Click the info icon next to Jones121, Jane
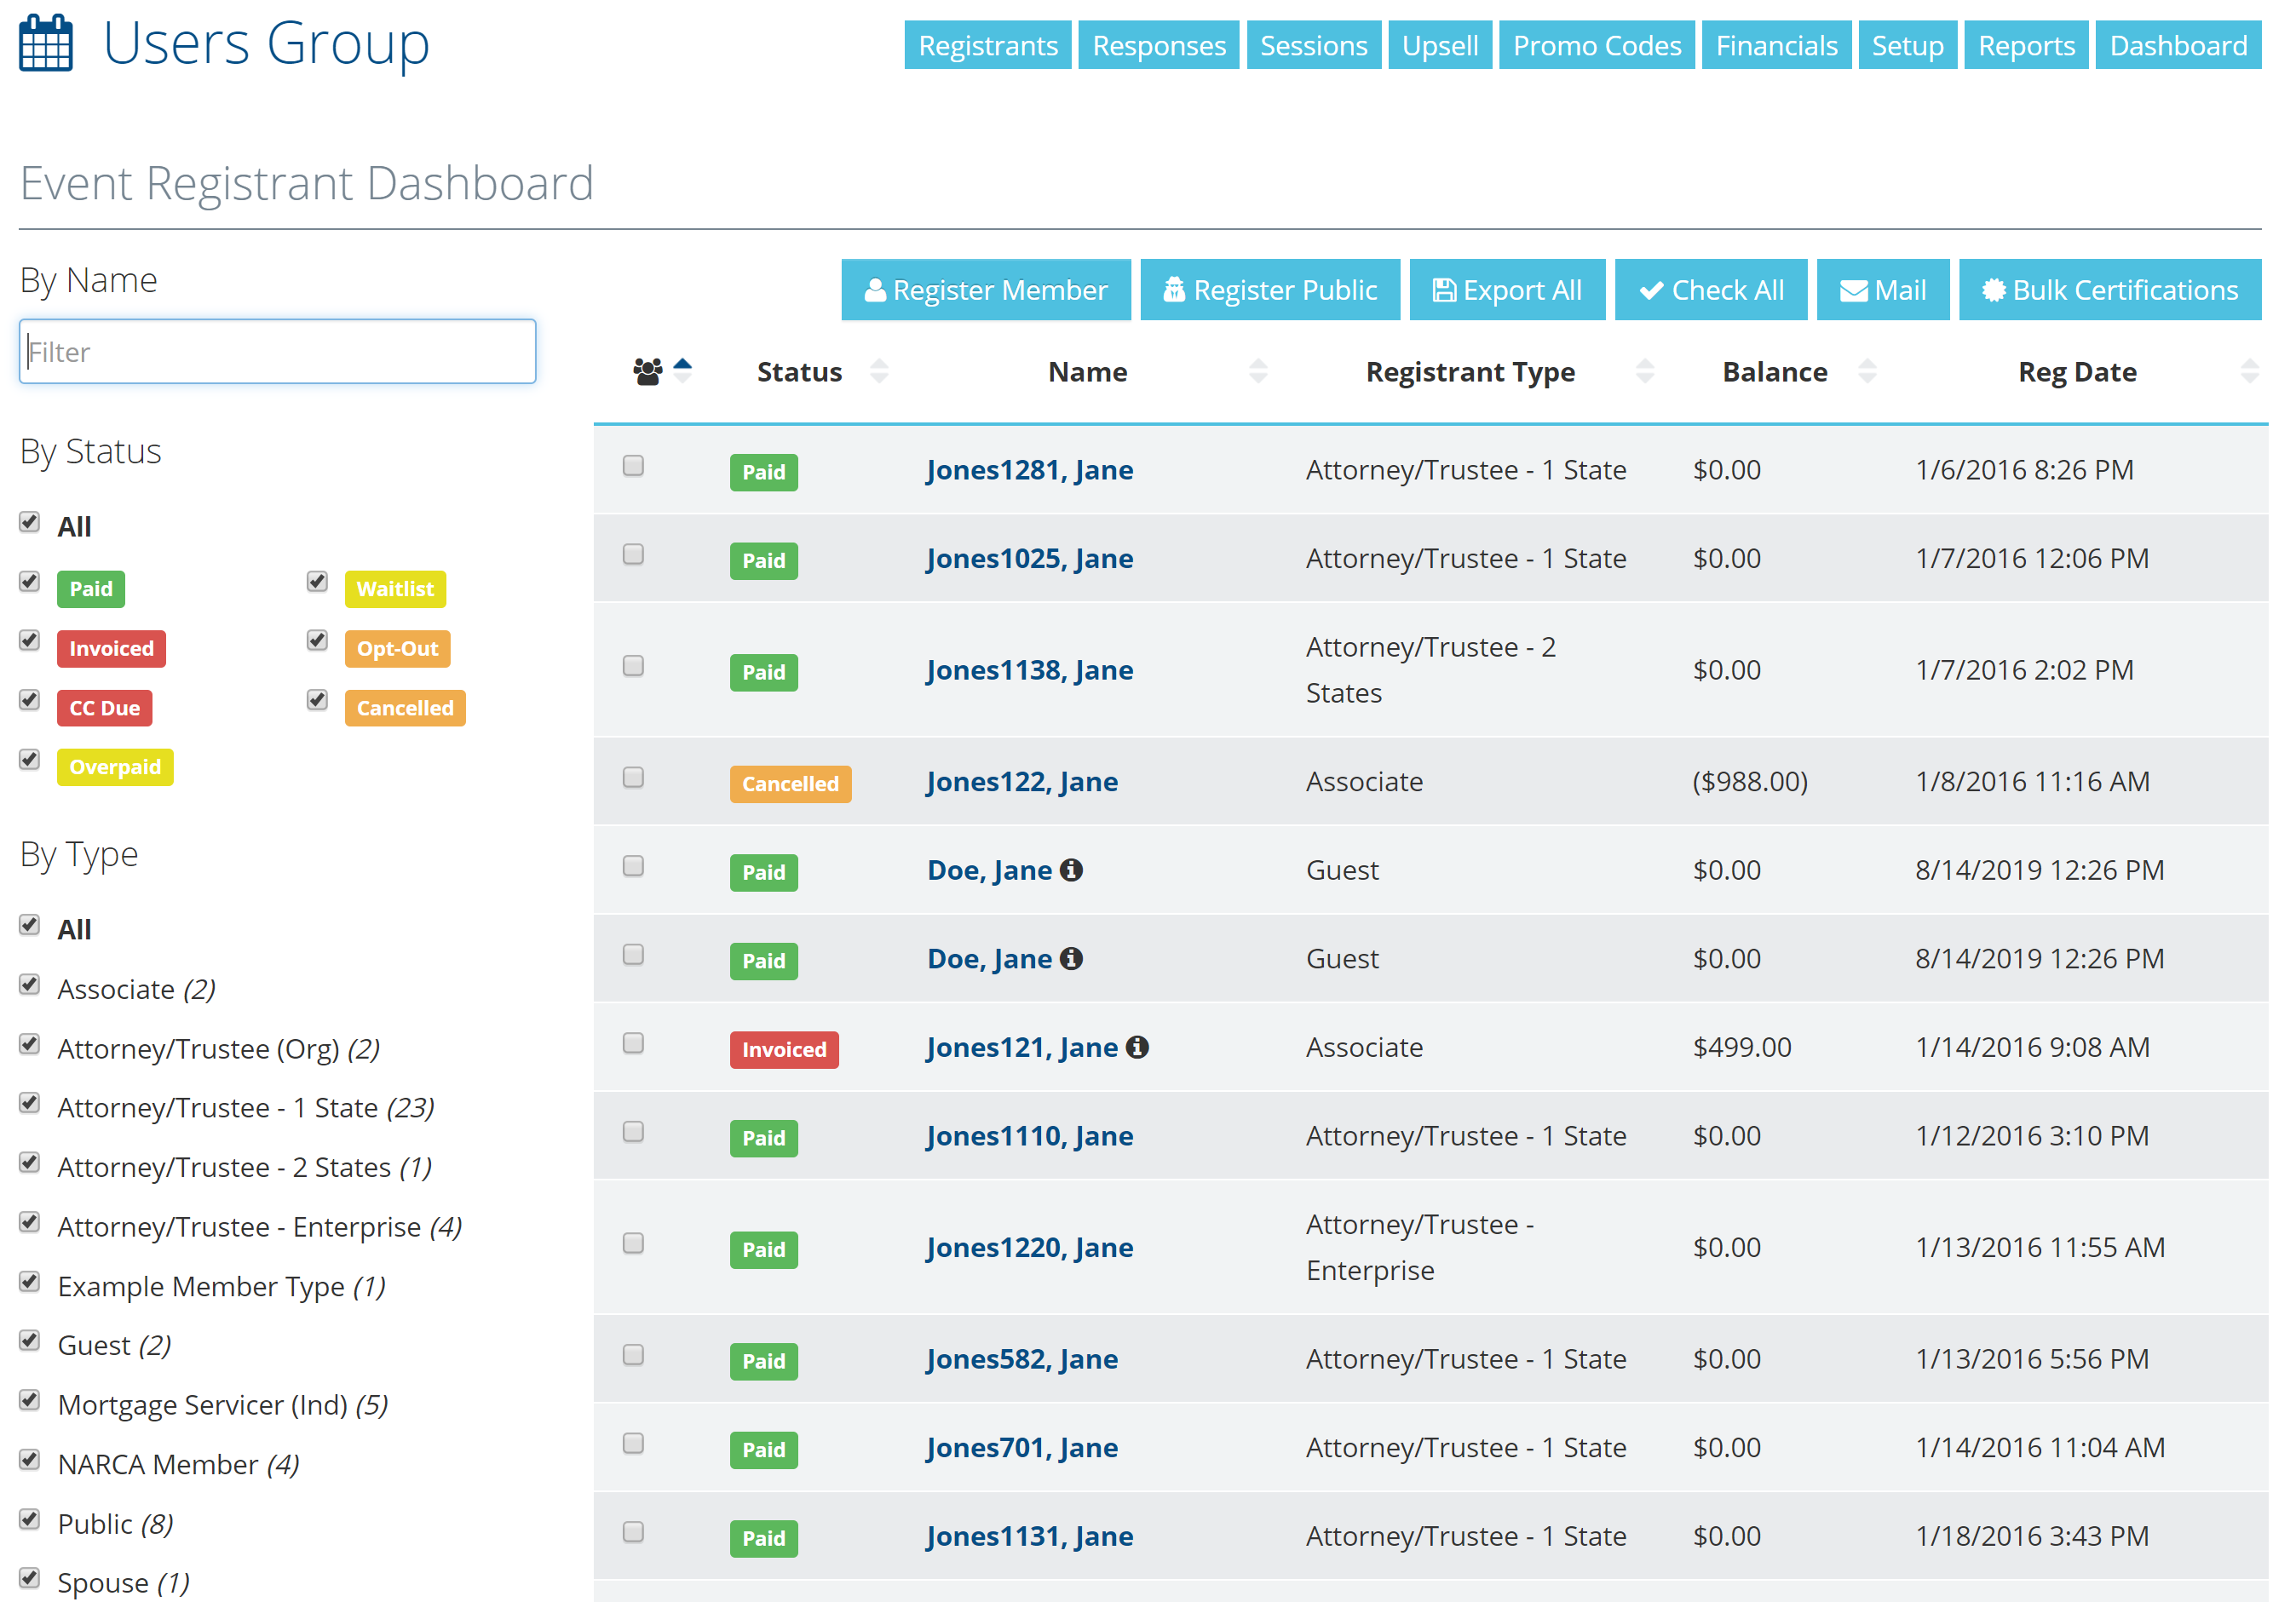Screen dimensions: 2296x1602 pos(1138,1048)
